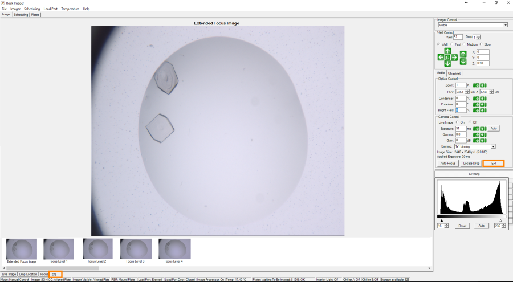This screenshot has height=282, width=513.
Task: Move the well up with the green up arrow
Action: click(447, 51)
